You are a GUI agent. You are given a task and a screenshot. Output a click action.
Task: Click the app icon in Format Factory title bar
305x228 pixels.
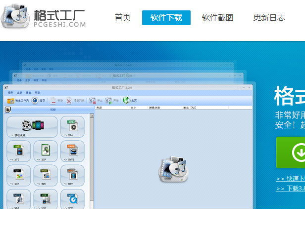[x=6, y=88]
